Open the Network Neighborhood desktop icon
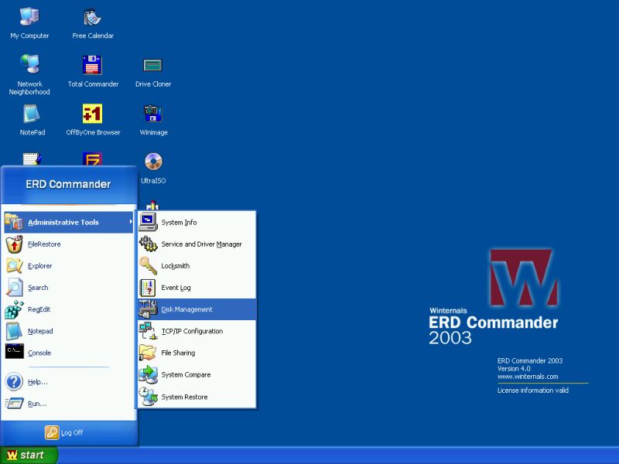619x464 pixels. (x=29, y=75)
